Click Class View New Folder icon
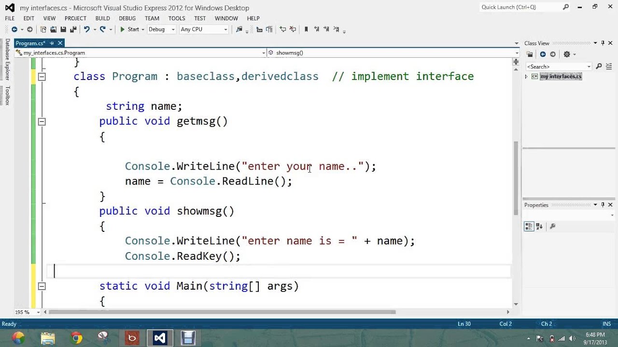618x347 pixels. (x=530, y=54)
